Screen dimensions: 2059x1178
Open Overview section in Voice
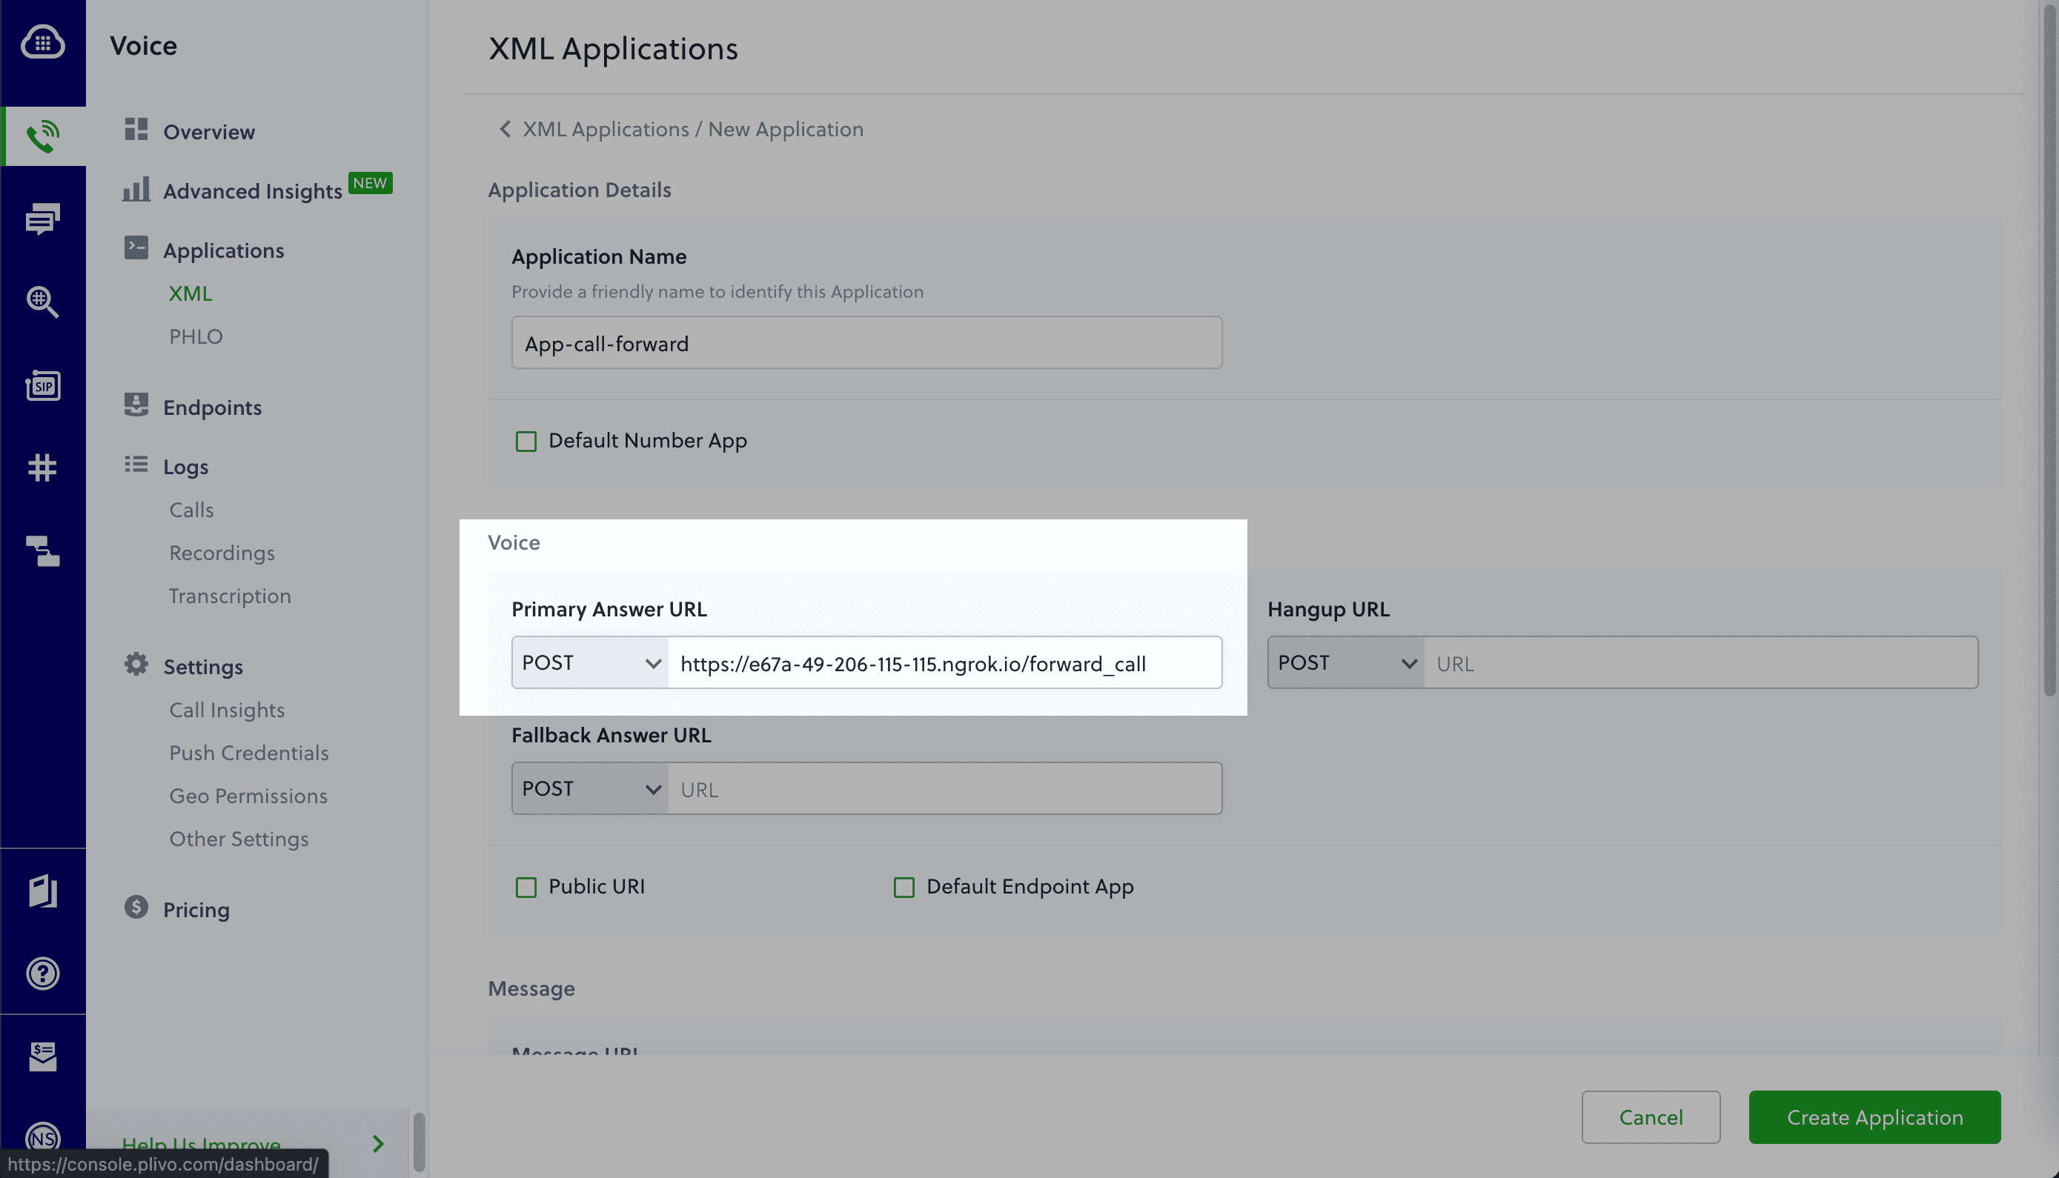pyautogui.click(x=208, y=132)
